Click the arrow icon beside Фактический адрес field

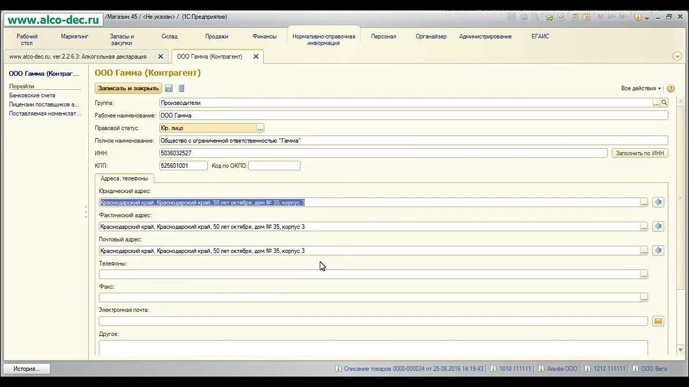tap(658, 226)
